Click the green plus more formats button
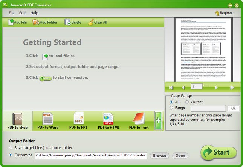243x167 pixels. (x=158, y=121)
